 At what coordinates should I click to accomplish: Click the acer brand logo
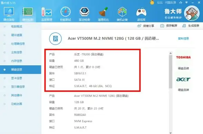point(183,79)
